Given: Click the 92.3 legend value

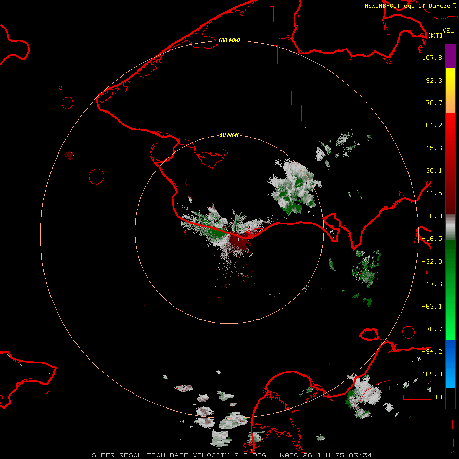Looking at the screenshot, I should point(434,80).
